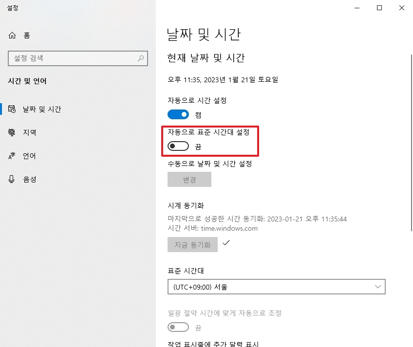Click the 지역 globe icon
Viewport: 413px width, 347px height.
12,132
